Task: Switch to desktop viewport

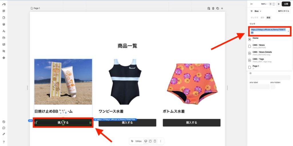Action: 146,141
